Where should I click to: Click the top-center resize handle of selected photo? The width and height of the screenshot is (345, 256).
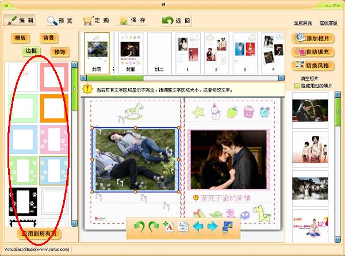[x=135, y=128]
